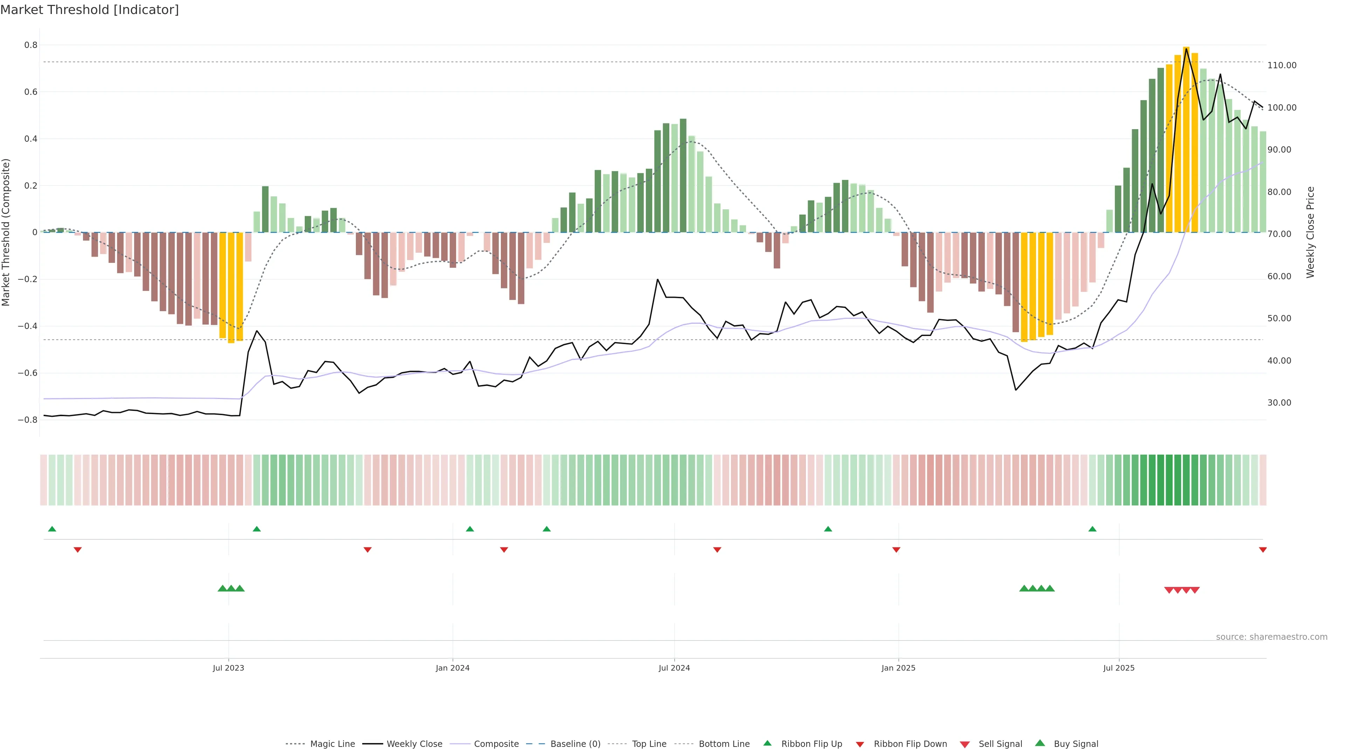Image resolution: width=1345 pixels, height=756 pixels.
Task: Click the Ribbon Flip Down legend triangle icon
Action: pyautogui.click(x=860, y=744)
